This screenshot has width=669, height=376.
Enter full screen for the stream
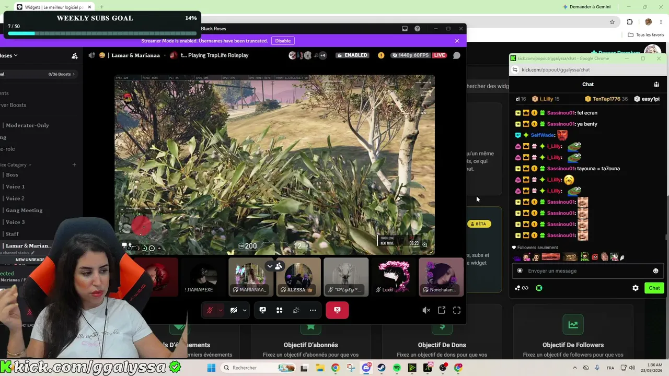tap(457, 310)
